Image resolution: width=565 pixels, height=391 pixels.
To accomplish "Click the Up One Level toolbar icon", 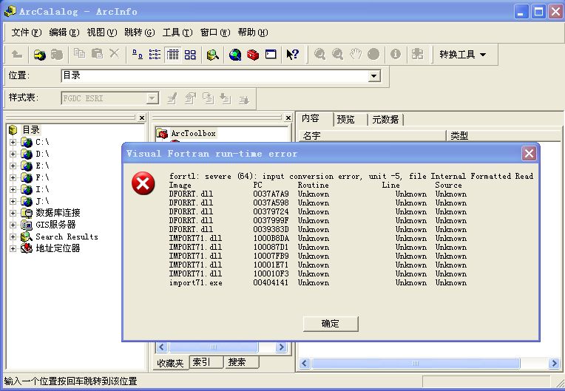I will click(x=17, y=55).
